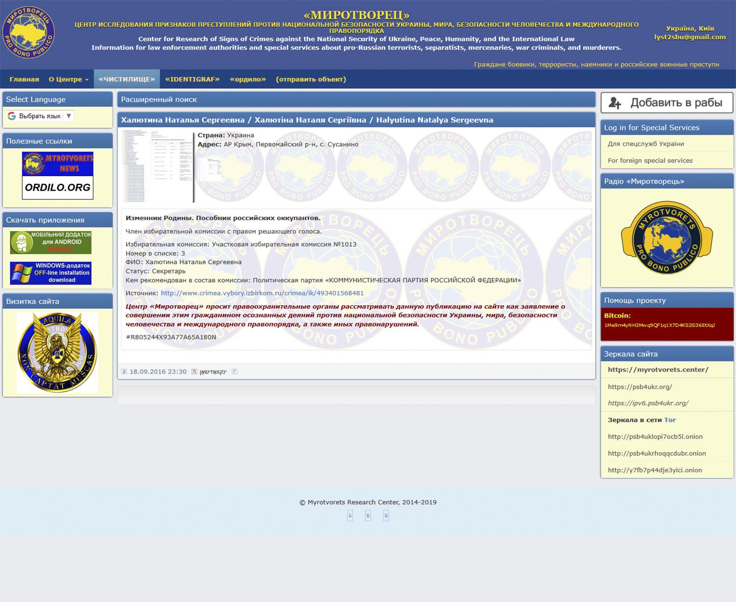Open the Радіо Миротворець headphone logo
Screen dimensions: 736x602
click(667, 238)
